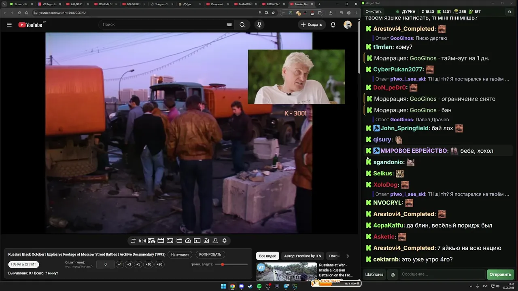
Task: Click the username CyberPukan2077 in chat
Action: (x=398, y=70)
